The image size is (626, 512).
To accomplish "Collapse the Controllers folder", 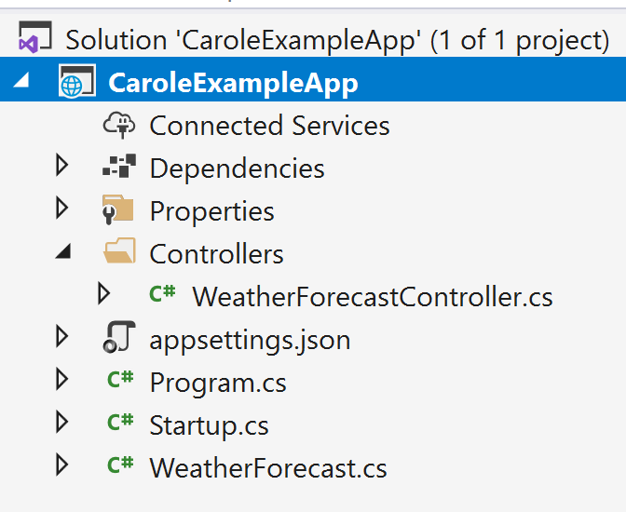I will (x=63, y=251).
